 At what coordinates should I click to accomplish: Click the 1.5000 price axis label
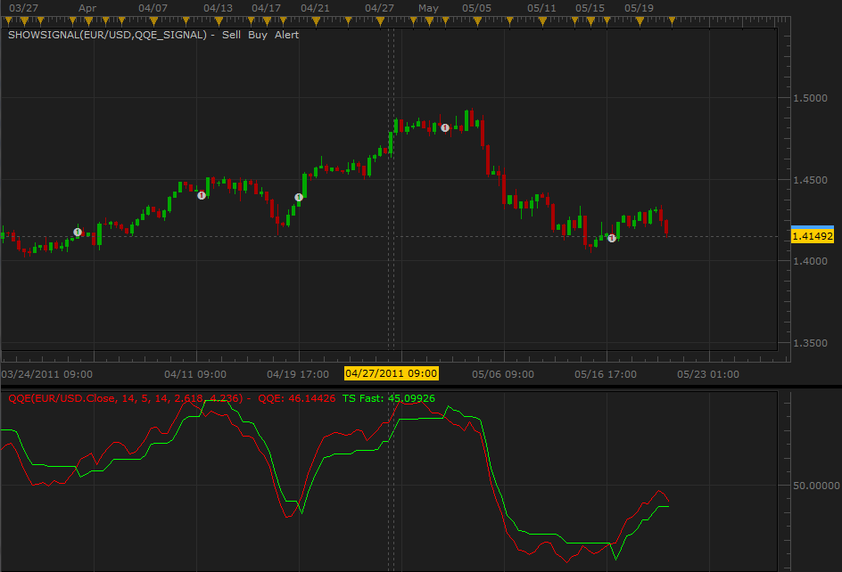pos(810,98)
